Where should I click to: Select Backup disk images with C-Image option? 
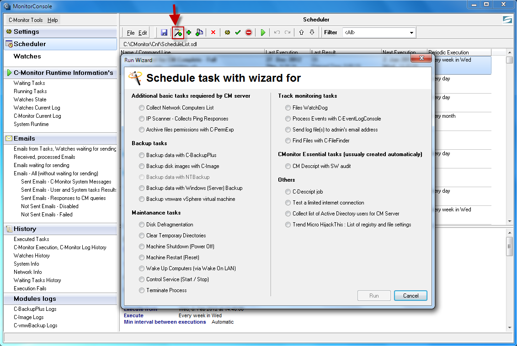141,166
